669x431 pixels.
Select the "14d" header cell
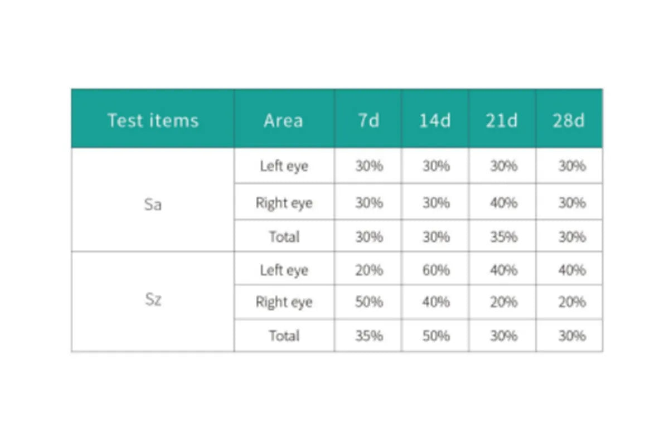pyautogui.click(x=435, y=120)
